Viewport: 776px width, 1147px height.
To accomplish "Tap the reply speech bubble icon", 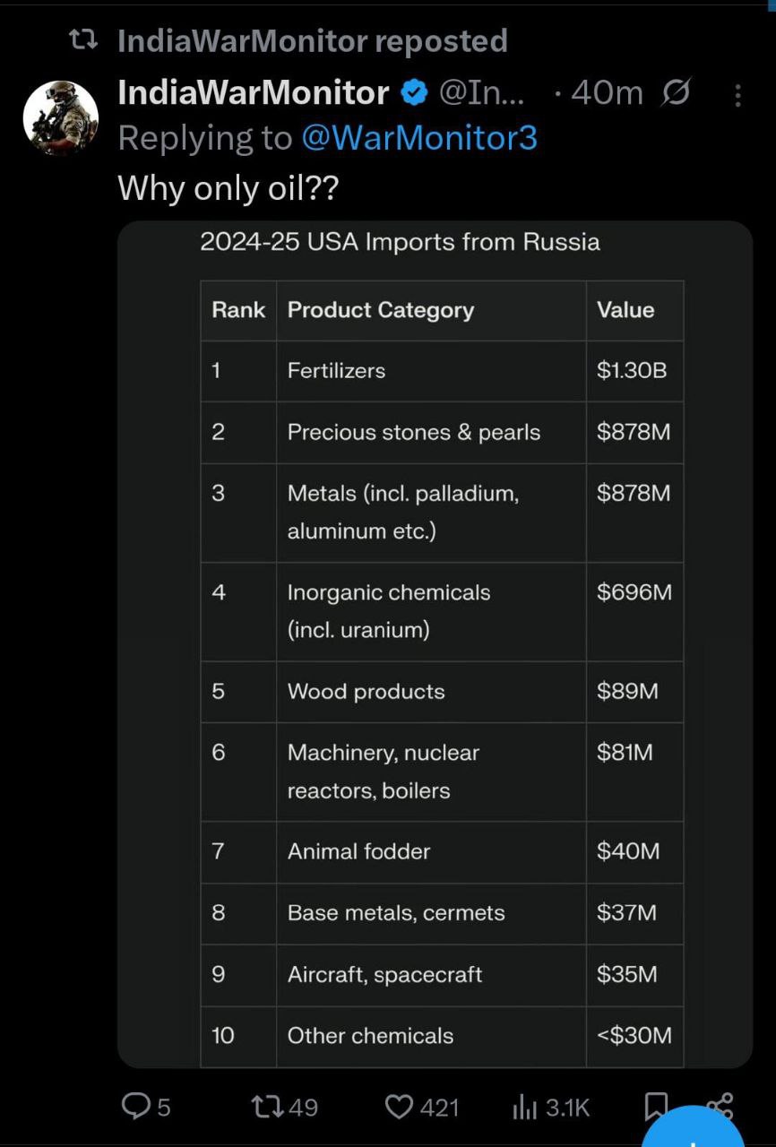I will click(135, 1108).
